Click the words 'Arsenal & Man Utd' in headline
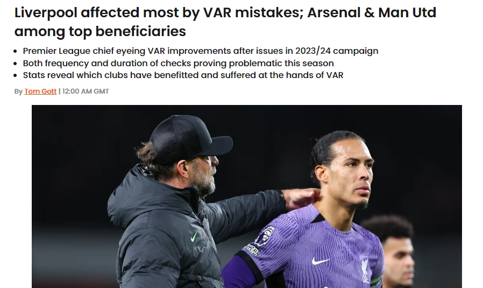483x288 pixels. tap(372, 12)
